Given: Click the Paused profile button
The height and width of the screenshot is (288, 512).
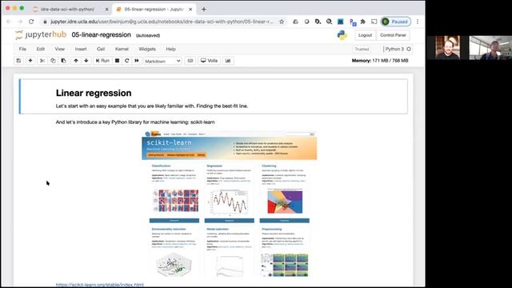Looking at the screenshot, I should (x=396, y=22).
